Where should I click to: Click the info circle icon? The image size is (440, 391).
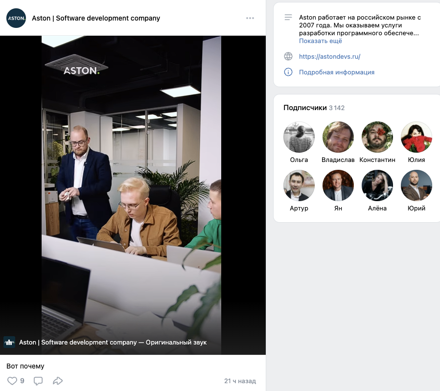pyautogui.click(x=288, y=72)
